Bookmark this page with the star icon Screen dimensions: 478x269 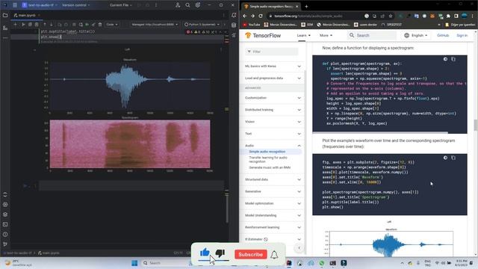point(391,16)
